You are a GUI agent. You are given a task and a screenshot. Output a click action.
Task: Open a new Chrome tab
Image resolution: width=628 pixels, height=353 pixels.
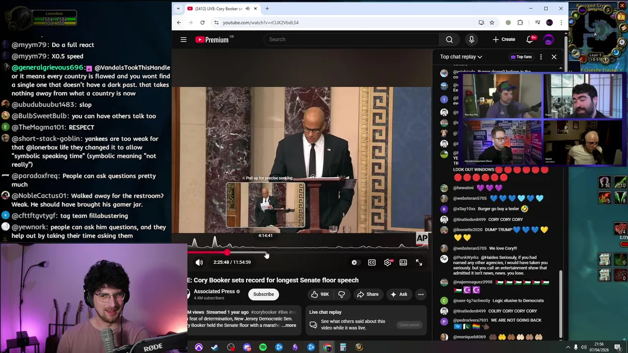[267, 9]
